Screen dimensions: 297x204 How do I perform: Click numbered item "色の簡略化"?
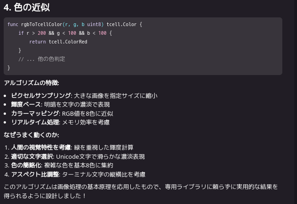(26, 165)
